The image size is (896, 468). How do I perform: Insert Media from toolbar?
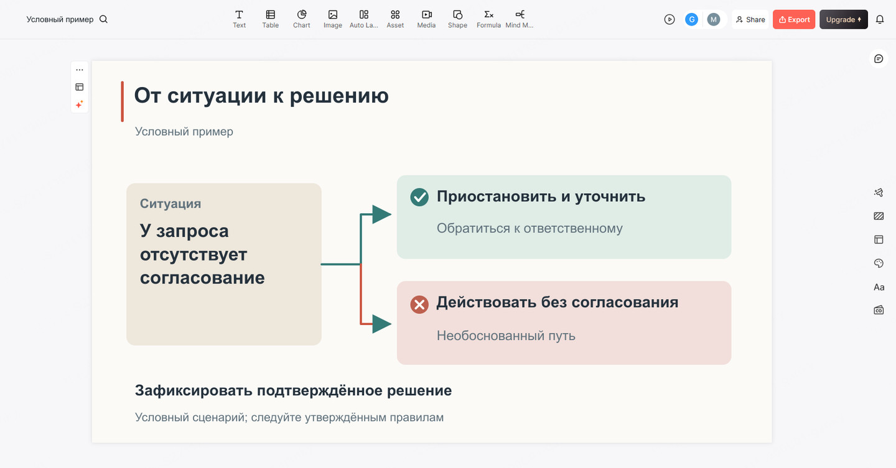coord(426,19)
